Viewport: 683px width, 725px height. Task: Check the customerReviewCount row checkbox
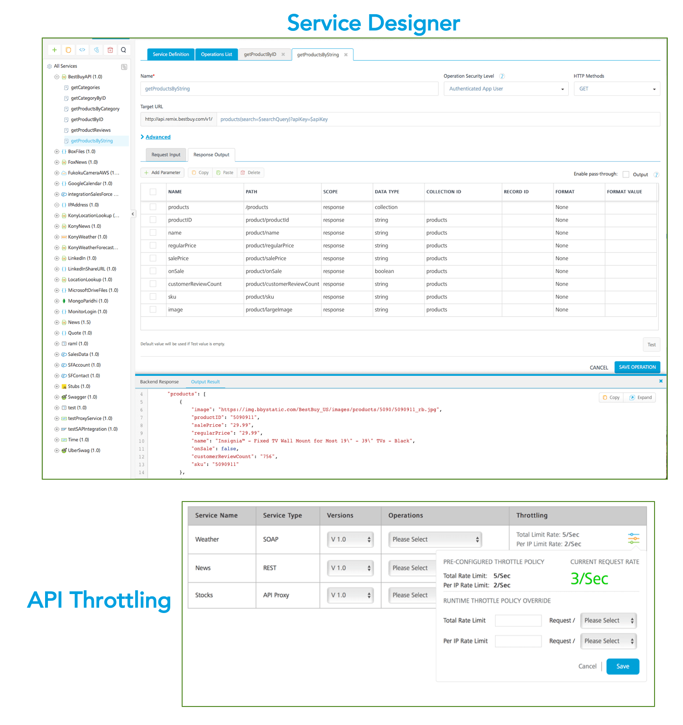[x=153, y=284]
